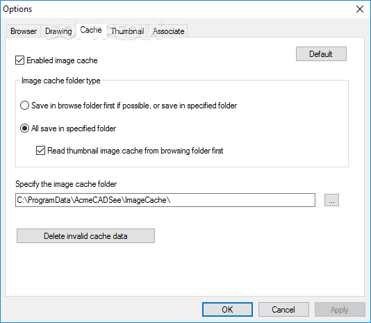Show the Associate tab
Image resolution: width=371 pixels, height=323 pixels.
(x=168, y=31)
